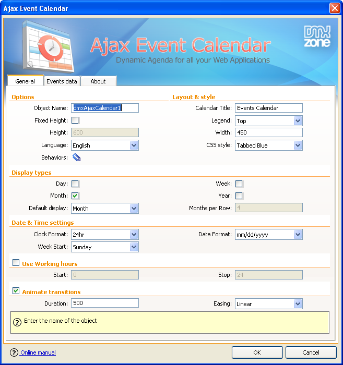Click the calendar clock illustration
The width and height of the screenshot is (343, 365).
point(49,46)
